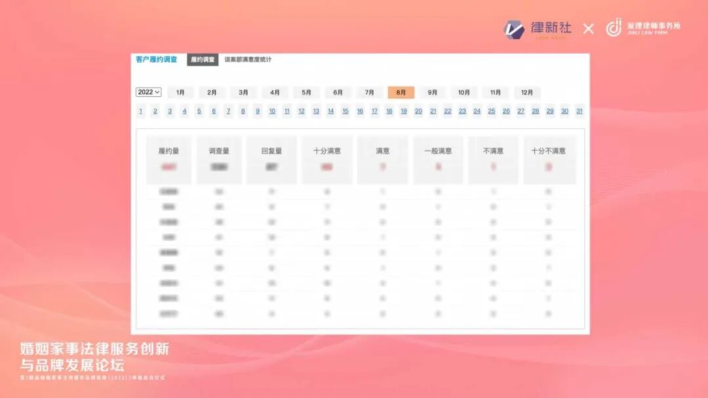The width and height of the screenshot is (708, 398).
Task: Open day 8 link
Action: (243, 111)
